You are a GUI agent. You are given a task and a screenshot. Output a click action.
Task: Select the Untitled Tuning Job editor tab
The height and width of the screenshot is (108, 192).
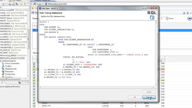(42, 1)
